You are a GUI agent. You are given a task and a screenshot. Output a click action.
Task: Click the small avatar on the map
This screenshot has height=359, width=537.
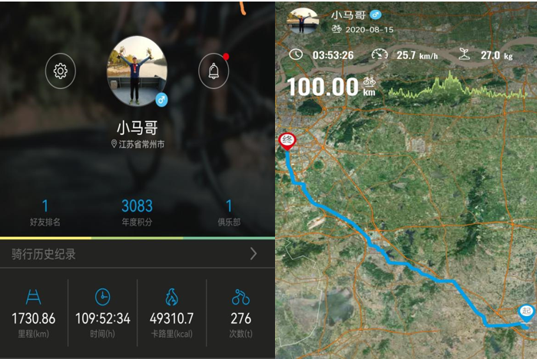tap(303, 21)
